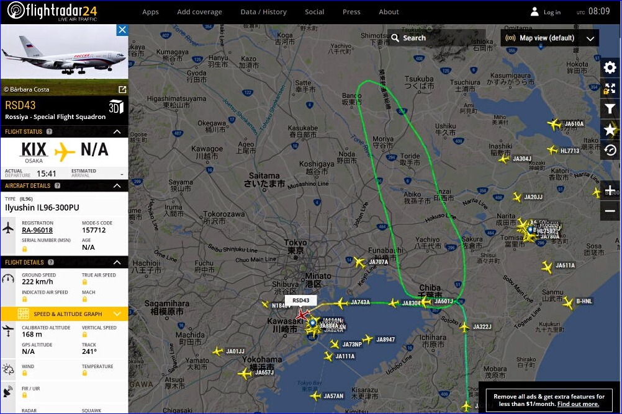Click the Temperature lock icon
The height and width of the screenshot is (414, 622).
(x=84, y=373)
